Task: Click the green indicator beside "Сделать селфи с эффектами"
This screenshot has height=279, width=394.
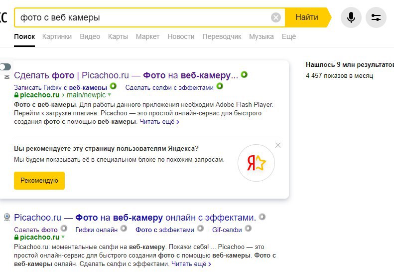Action: pyautogui.click(x=220, y=86)
